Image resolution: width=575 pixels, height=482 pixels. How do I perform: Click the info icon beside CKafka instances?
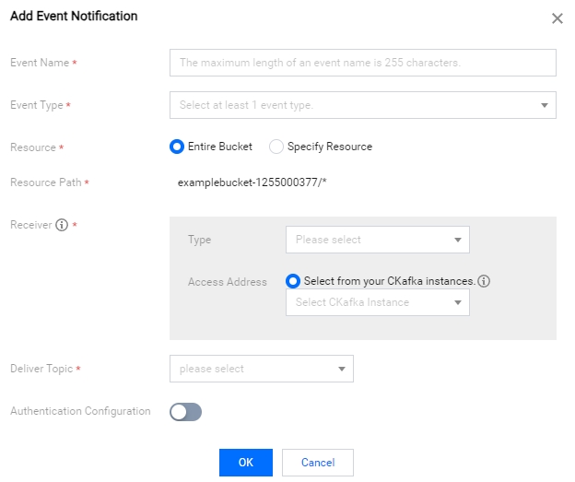pos(484,281)
